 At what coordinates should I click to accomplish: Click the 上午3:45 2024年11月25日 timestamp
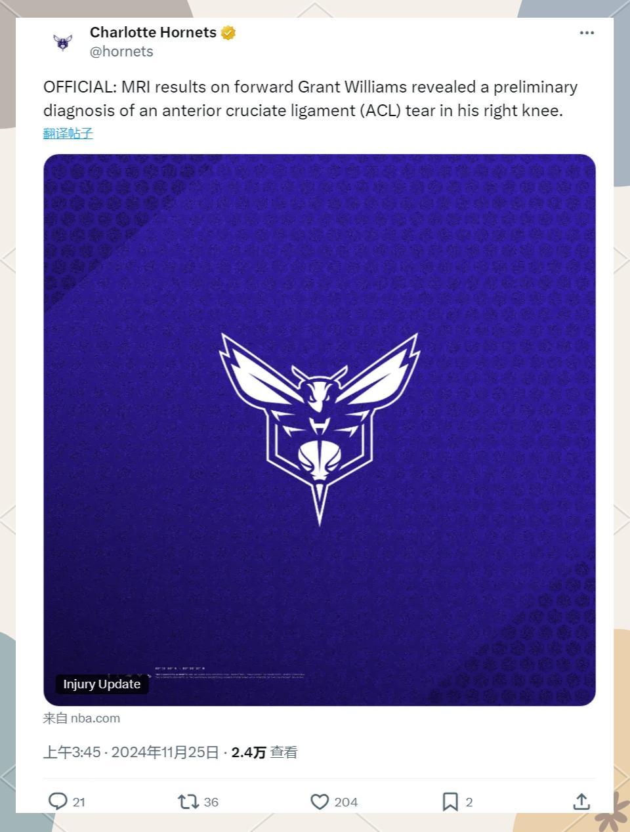(131, 752)
